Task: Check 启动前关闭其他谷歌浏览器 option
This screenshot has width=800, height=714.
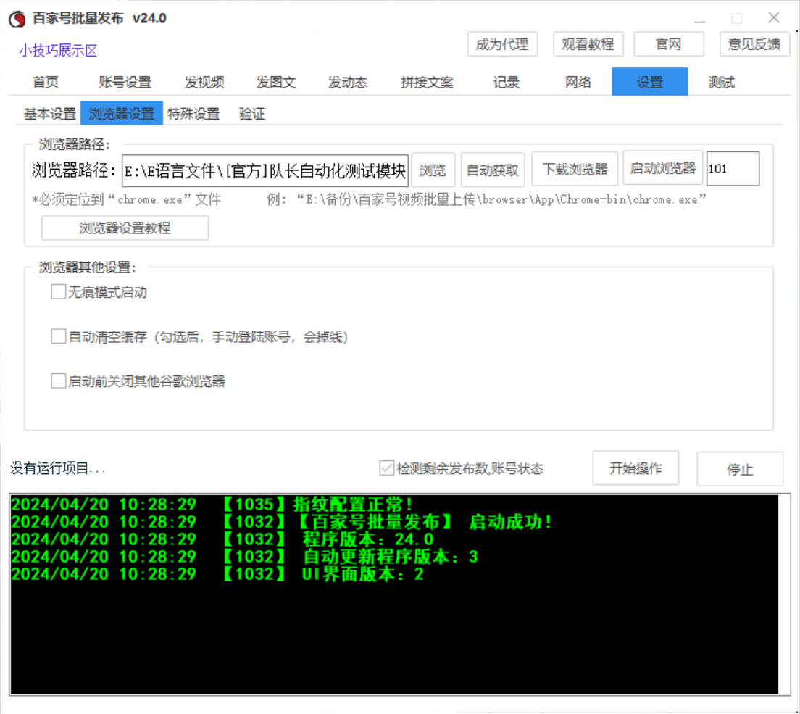Action: pyautogui.click(x=58, y=381)
